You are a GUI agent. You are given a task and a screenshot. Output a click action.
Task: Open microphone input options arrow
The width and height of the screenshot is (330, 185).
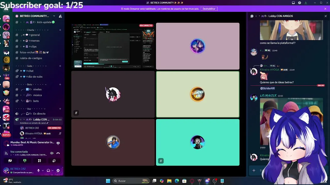tap(43, 170)
